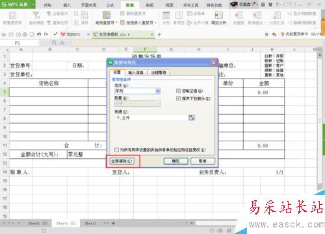The width and height of the screenshot is (325, 234).
Task: Open the WPS 表格 application menu
Action: click(18, 5)
